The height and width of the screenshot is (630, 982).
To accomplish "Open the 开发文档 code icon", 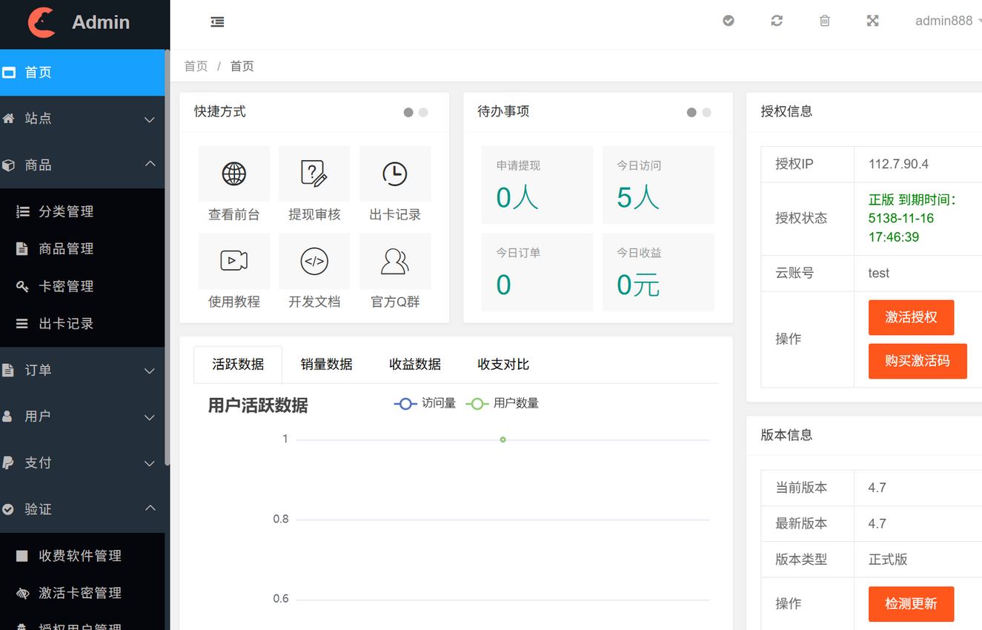I will tap(314, 261).
